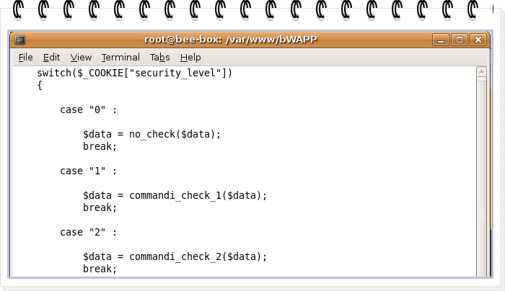Click the switch($_COOKIE["security_level"]) line

pos(134,73)
